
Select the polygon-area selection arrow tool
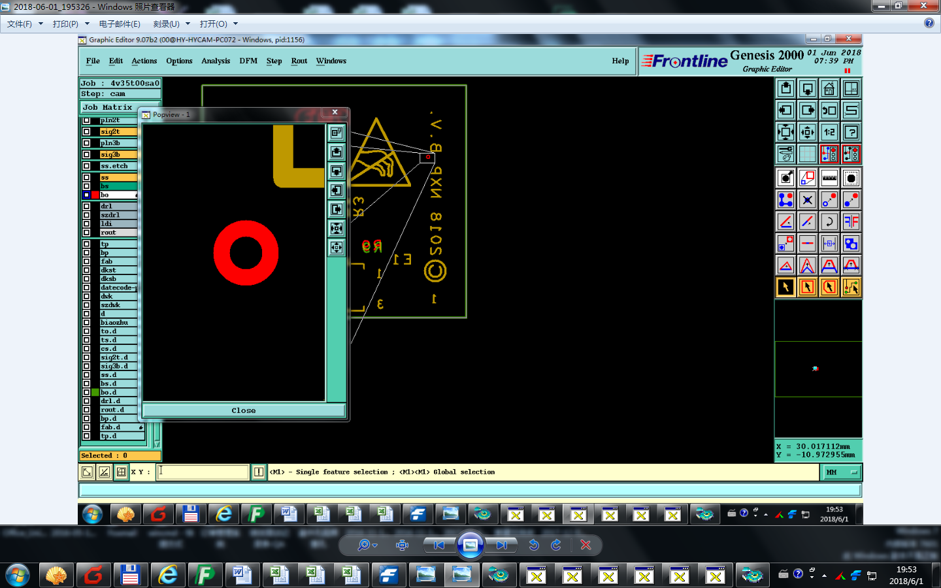coord(829,287)
